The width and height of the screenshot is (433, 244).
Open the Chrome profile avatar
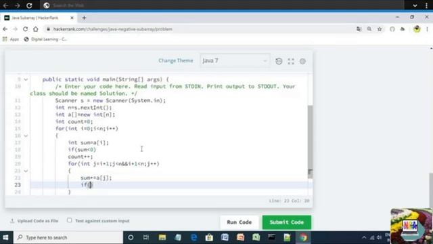coord(417,28)
